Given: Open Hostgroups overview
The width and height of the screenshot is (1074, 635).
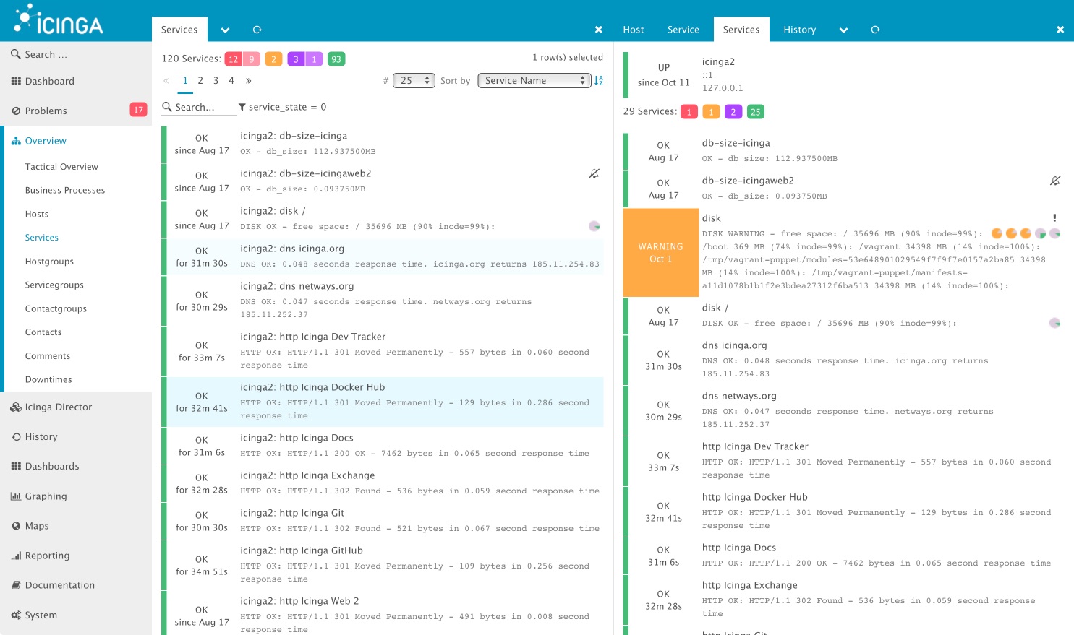Looking at the screenshot, I should click(49, 262).
